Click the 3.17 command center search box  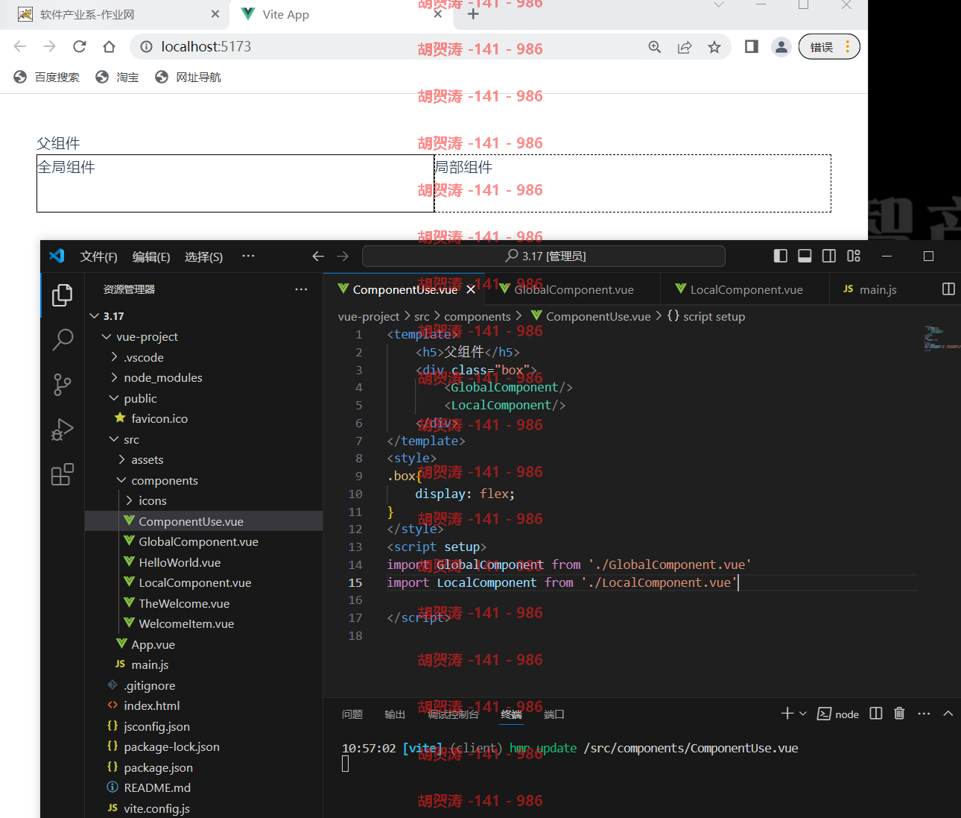[544, 256]
